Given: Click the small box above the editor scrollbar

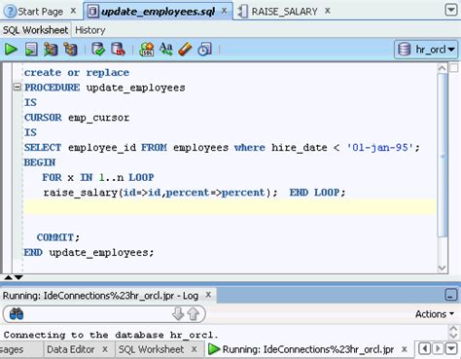Looking at the screenshot, I should pyautogui.click(x=454, y=68).
